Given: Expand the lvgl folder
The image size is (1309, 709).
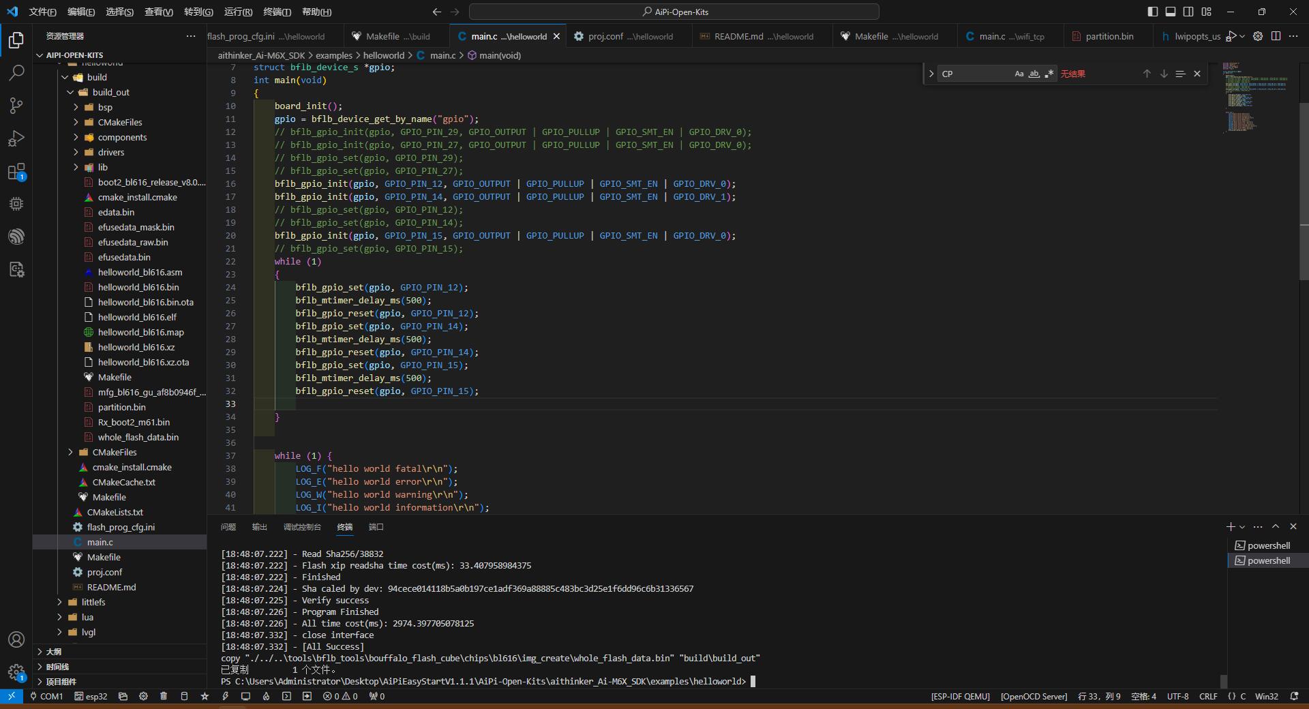Looking at the screenshot, I should tap(59, 632).
